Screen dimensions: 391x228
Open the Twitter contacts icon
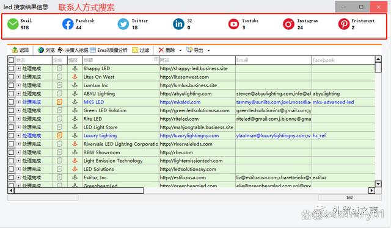tap(123, 24)
